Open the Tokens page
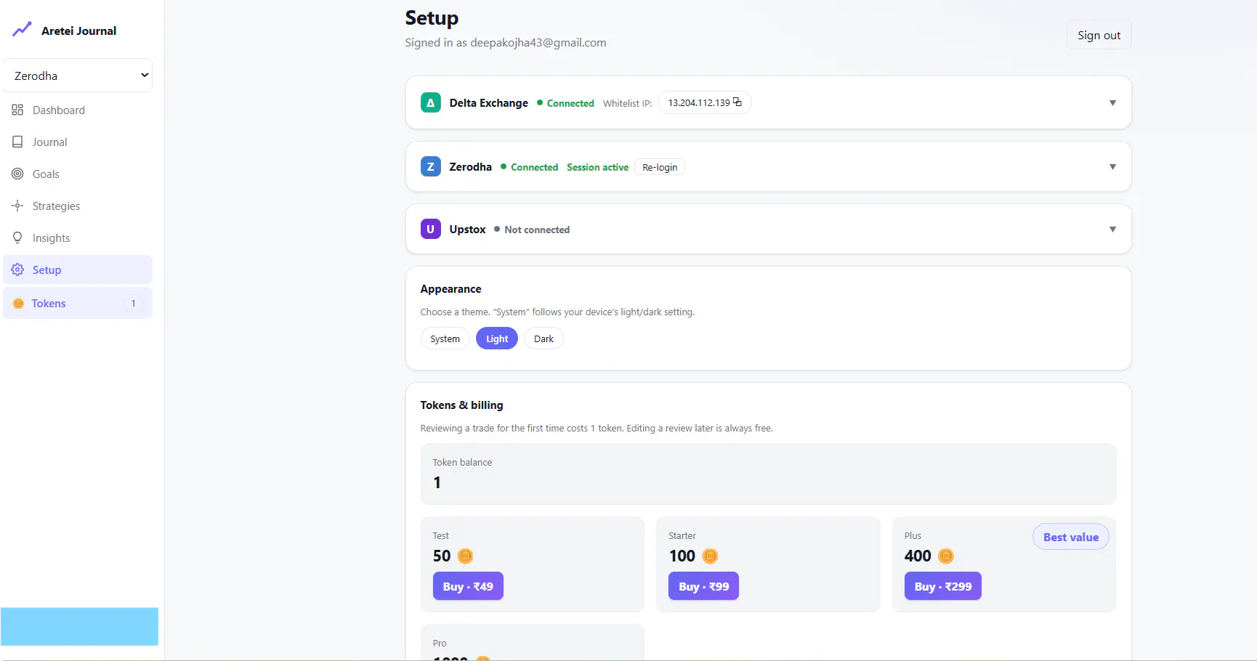The image size is (1257, 661). [78, 304]
